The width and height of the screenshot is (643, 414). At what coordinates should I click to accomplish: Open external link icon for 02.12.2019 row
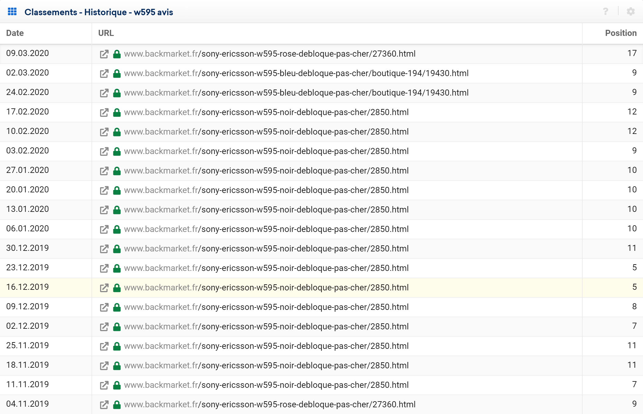104,327
